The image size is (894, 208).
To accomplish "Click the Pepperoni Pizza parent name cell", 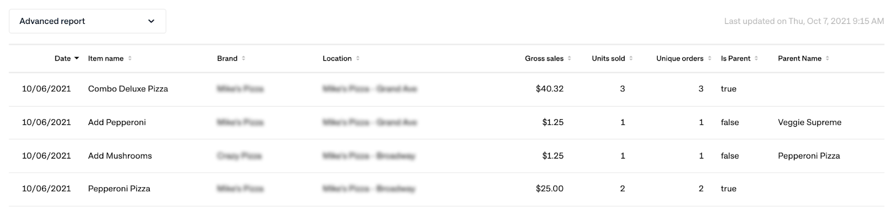I will point(809,156).
